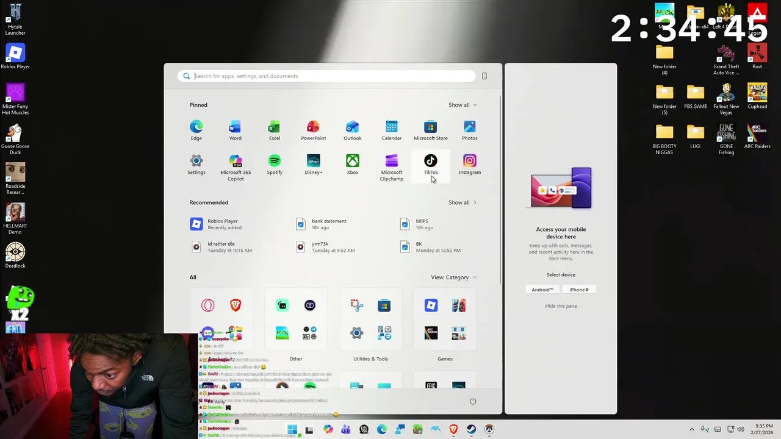The width and height of the screenshot is (781, 439).
Task: Click the phone and laptop illustration
Action: click(x=561, y=188)
